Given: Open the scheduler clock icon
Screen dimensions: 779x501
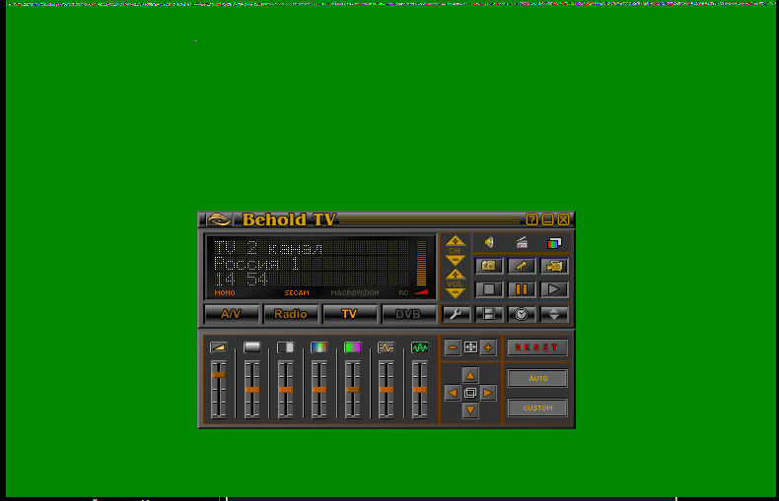Looking at the screenshot, I should tap(522, 314).
